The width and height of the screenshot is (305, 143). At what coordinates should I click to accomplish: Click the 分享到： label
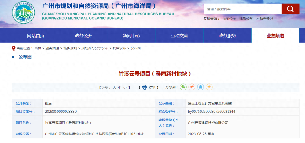(172, 87)
